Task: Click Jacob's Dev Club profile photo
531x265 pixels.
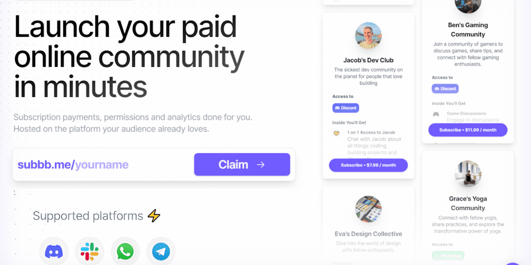Action: (368, 36)
